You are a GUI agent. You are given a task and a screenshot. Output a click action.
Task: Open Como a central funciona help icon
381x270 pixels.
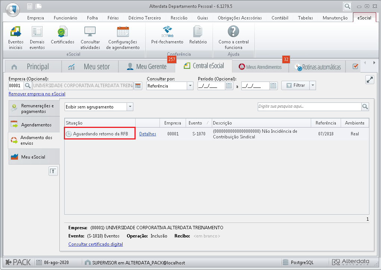point(233,38)
